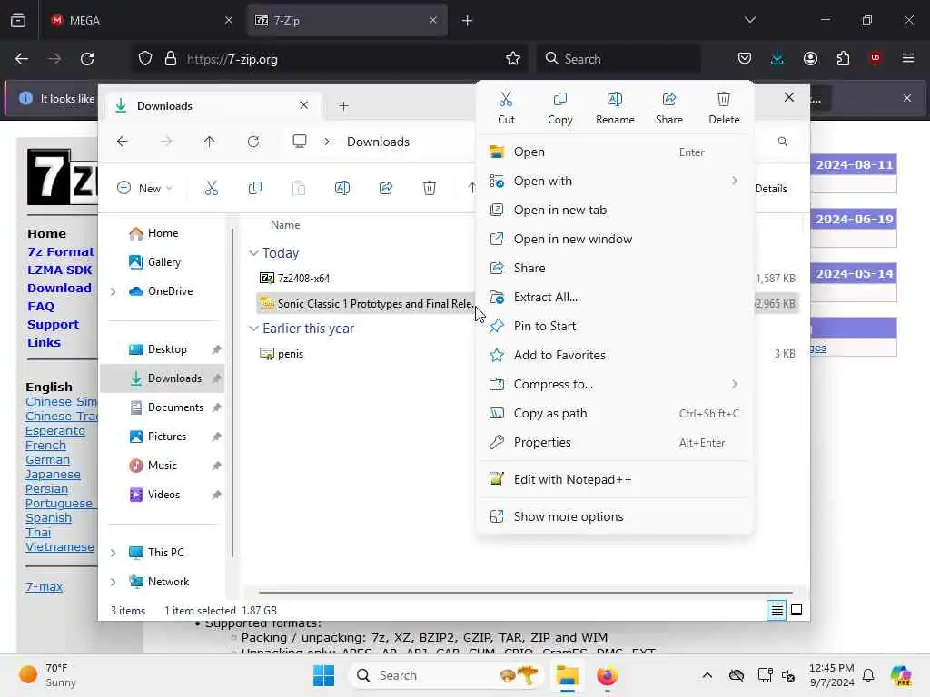This screenshot has height=697, width=930.
Task: Open Download link on 7-Zip site
Action: pyautogui.click(x=59, y=288)
